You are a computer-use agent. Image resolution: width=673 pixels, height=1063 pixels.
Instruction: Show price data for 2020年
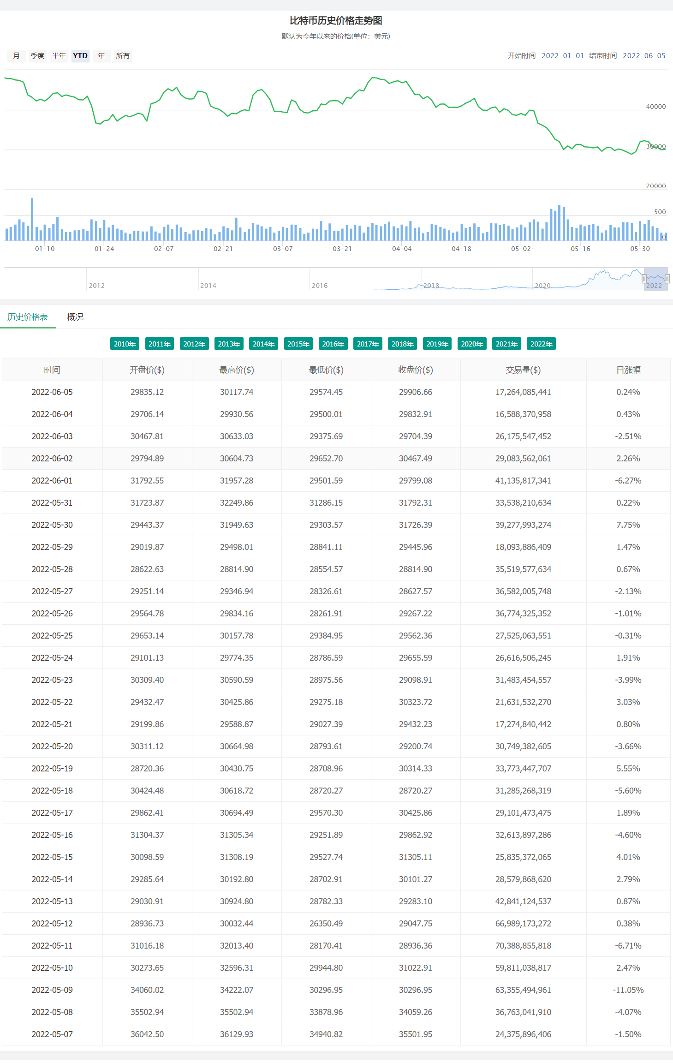click(472, 344)
